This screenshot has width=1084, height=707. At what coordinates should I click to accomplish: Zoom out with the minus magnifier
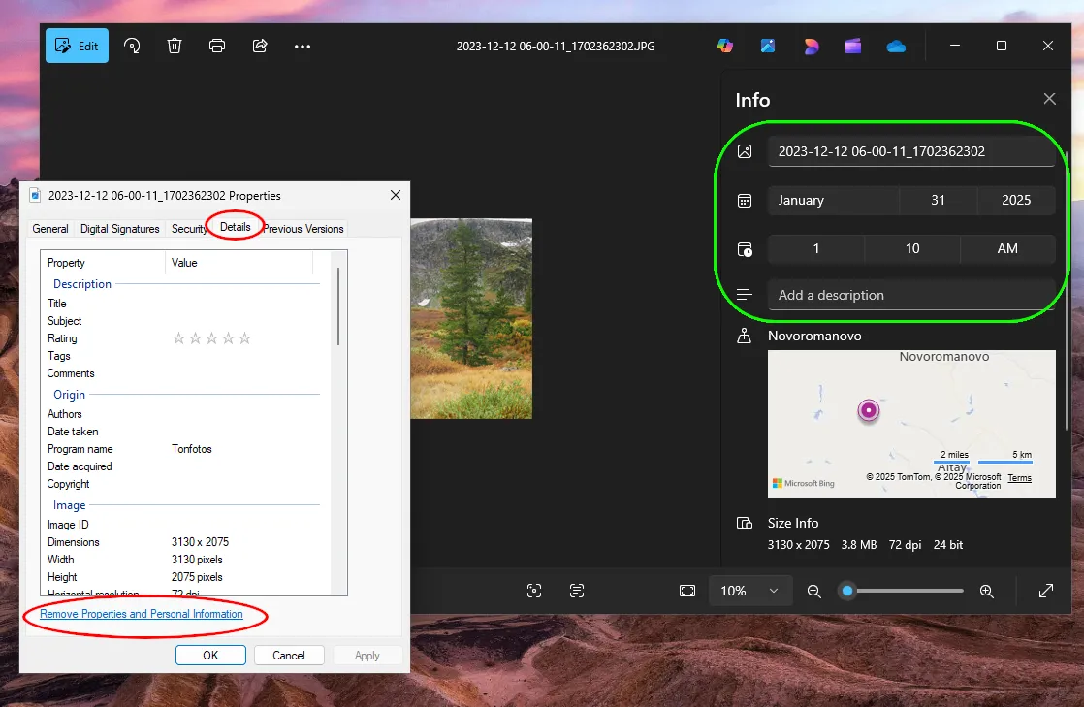pyautogui.click(x=813, y=591)
